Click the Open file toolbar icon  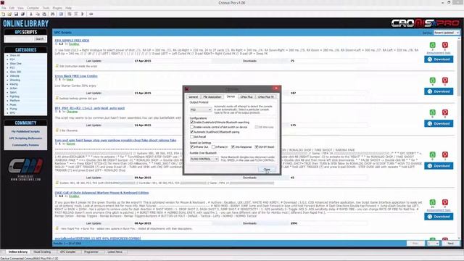tap(9, 14)
